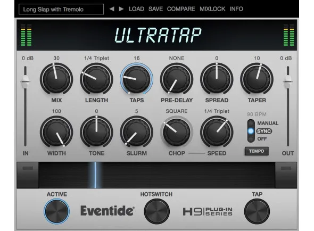Open the LOAD preset menu
The image size is (314, 231).
coord(136,9)
